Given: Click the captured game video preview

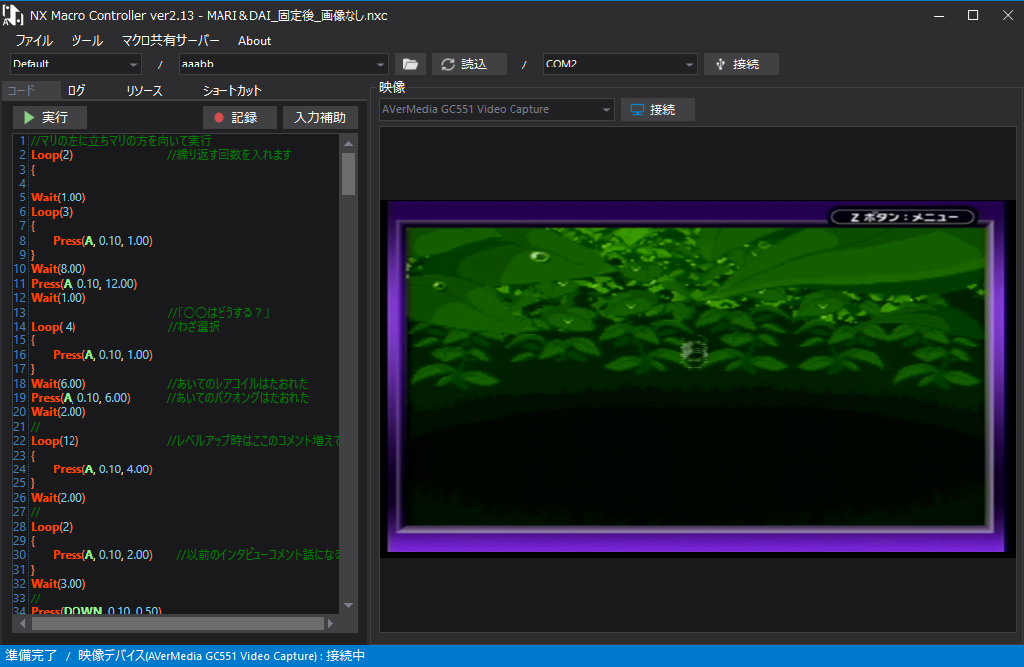Looking at the screenshot, I should click(696, 377).
